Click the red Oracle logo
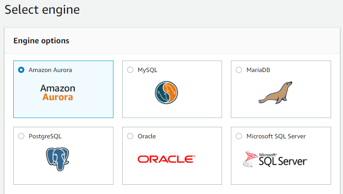 coord(166,159)
